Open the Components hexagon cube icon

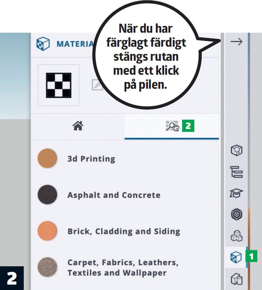click(x=236, y=215)
